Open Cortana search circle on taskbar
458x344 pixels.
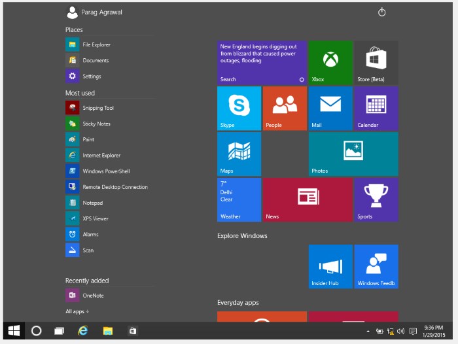point(37,330)
